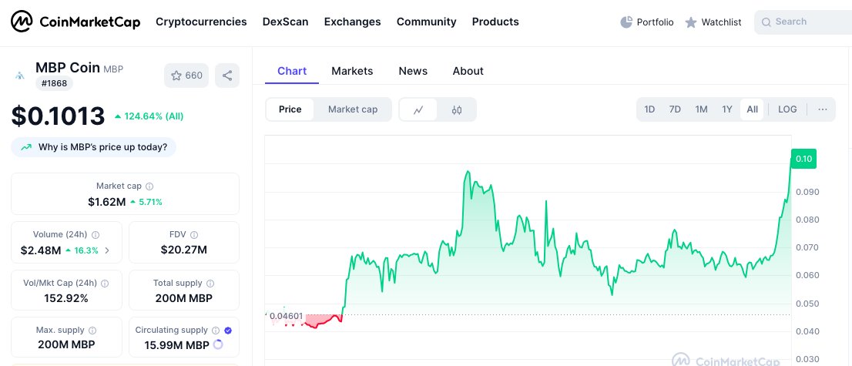Screen dimensions: 852x366
Task: Click the $0.1013 price value
Action: tap(58, 116)
